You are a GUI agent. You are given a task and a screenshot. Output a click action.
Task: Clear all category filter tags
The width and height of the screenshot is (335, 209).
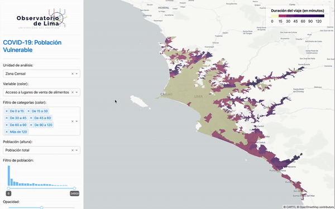pos(73,121)
